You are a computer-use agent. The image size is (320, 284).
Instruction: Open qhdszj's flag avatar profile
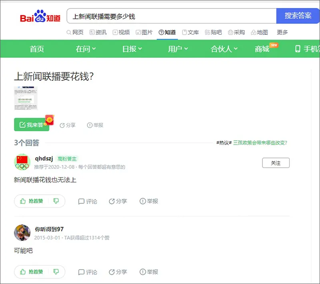point(22,162)
